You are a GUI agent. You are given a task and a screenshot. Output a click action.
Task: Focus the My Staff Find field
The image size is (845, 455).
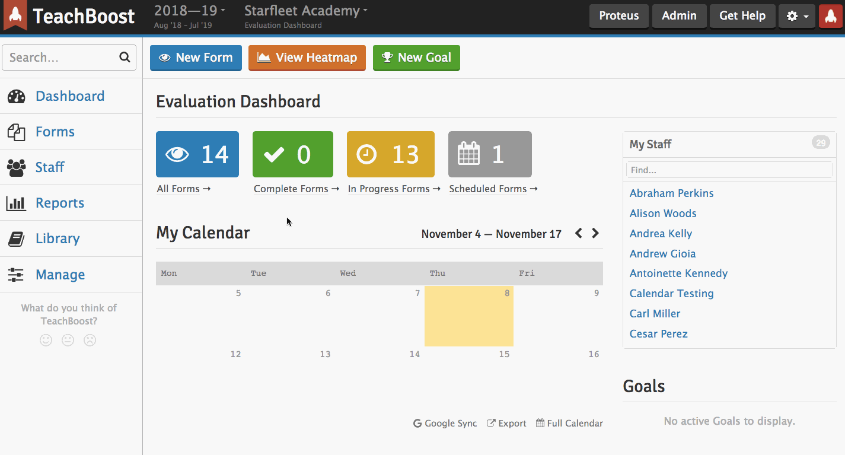(x=729, y=170)
